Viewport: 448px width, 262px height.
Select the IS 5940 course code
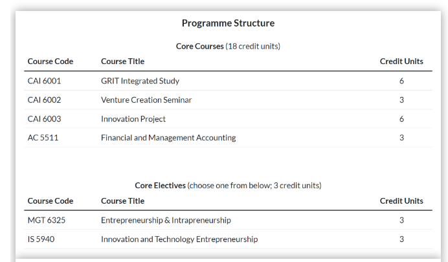coord(41,239)
